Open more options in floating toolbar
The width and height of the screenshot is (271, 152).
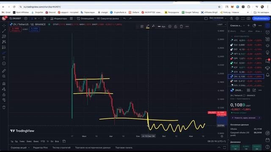point(187,26)
